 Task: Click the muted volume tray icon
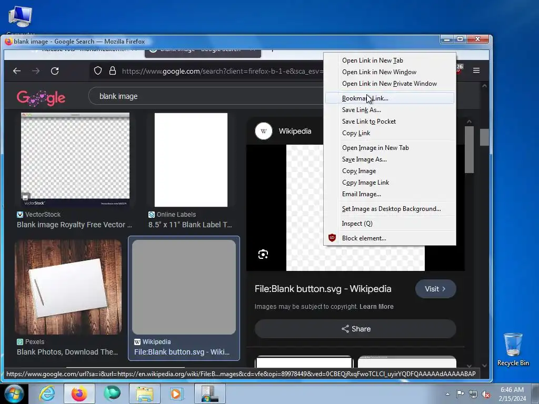[x=486, y=394]
